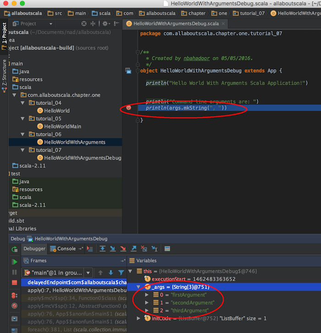Screen dimensions: 321x333
Task: Select the scala-2.11 folder under test
Action: click(x=29, y=205)
